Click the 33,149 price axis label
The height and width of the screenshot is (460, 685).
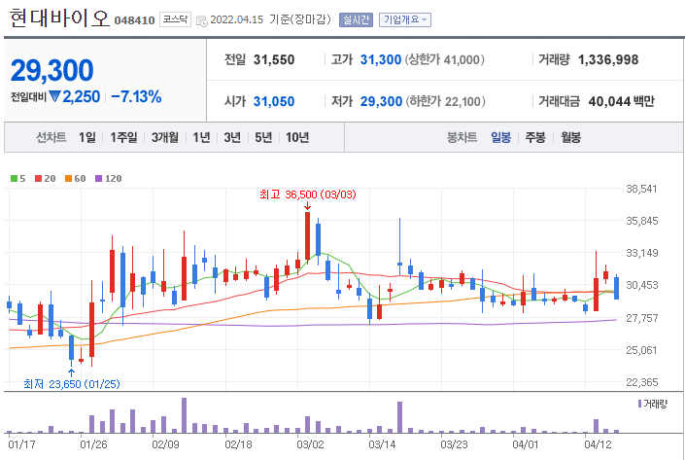641,253
